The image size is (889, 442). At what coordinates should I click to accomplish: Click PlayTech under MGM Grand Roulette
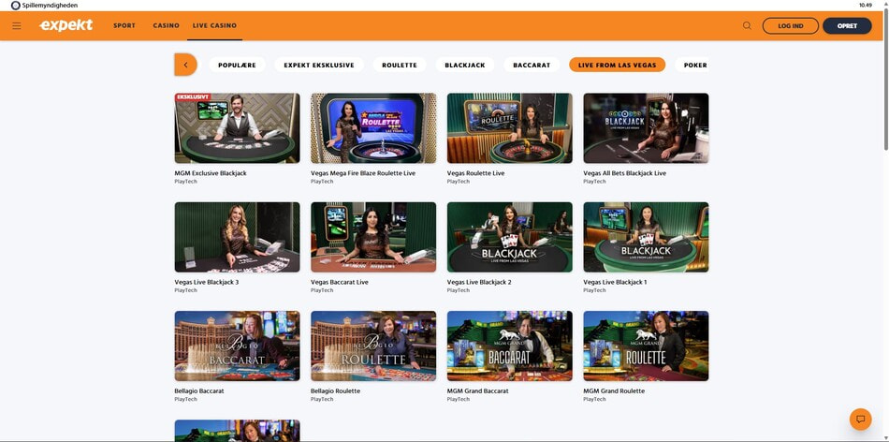pos(595,399)
